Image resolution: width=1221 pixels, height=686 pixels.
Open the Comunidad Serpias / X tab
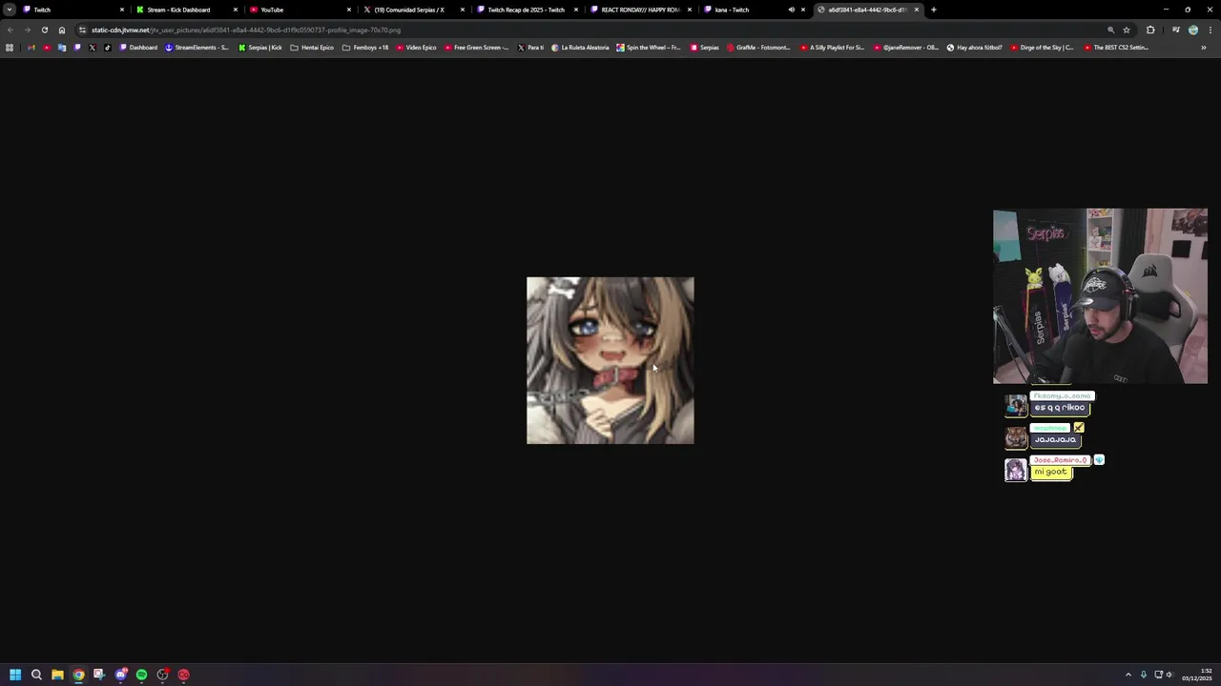click(412, 10)
